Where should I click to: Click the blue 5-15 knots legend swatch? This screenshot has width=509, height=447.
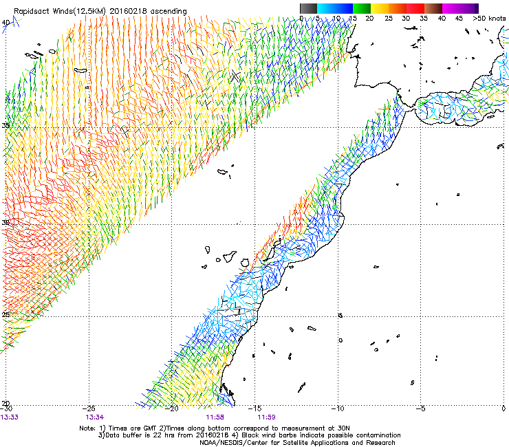tap(335, 8)
